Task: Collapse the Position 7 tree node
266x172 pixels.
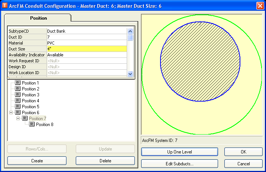Action: [18, 118]
